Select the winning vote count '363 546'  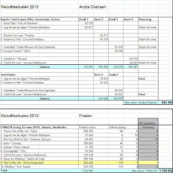point(88,163)
